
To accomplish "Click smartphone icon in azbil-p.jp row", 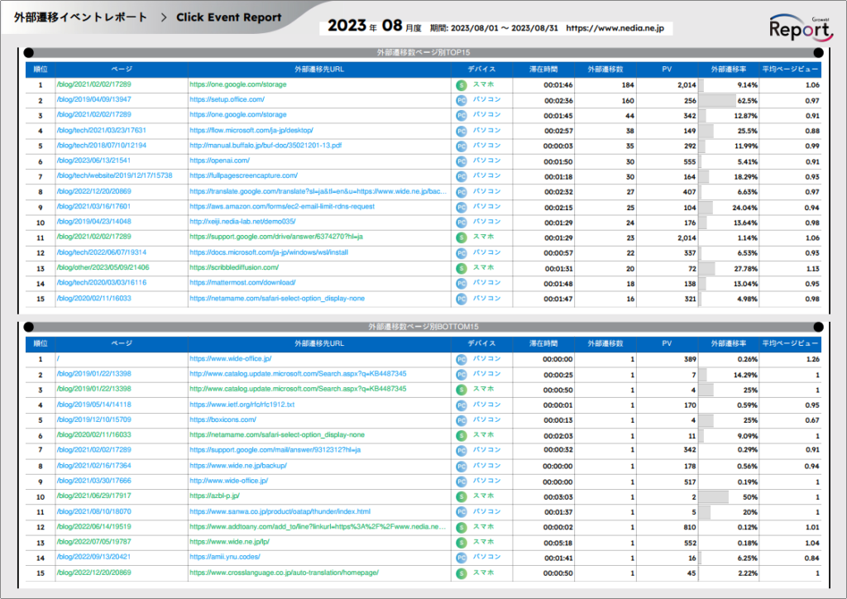I will [462, 496].
